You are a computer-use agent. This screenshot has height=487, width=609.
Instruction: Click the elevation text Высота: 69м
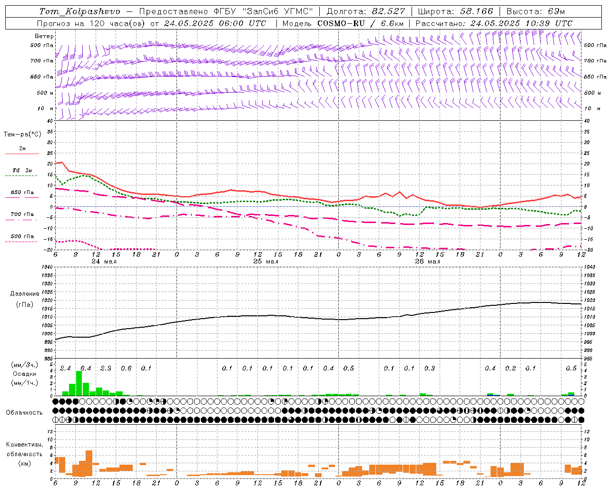[536, 11]
